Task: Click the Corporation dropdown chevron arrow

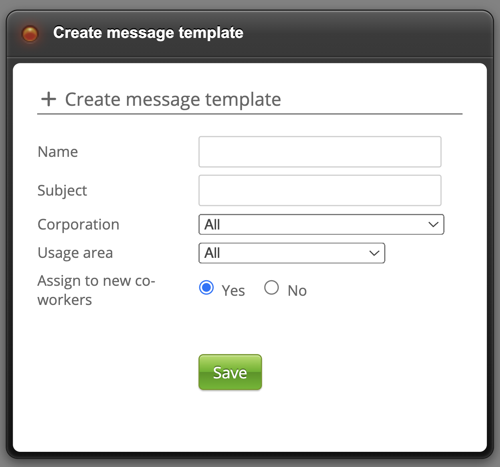Action: click(433, 225)
